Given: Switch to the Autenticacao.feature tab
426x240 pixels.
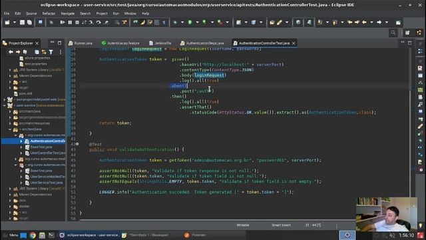Looking at the screenshot, I should click(x=120, y=43).
